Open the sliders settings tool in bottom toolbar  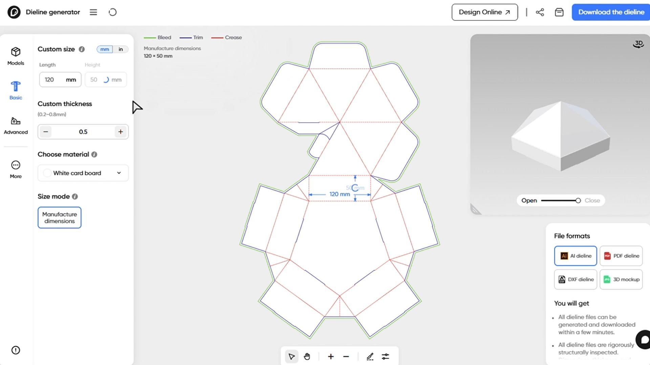(385, 357)
